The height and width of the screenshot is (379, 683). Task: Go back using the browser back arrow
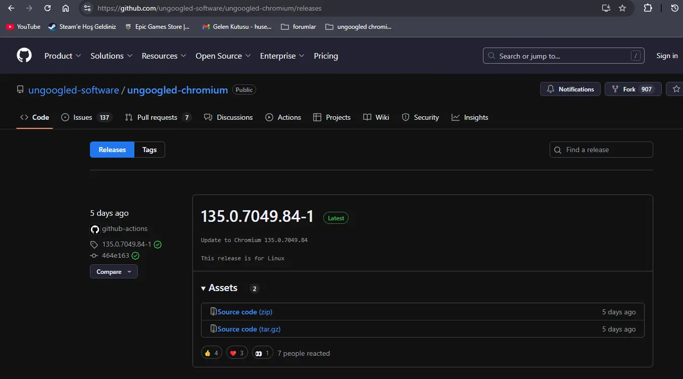click(11, 8)
